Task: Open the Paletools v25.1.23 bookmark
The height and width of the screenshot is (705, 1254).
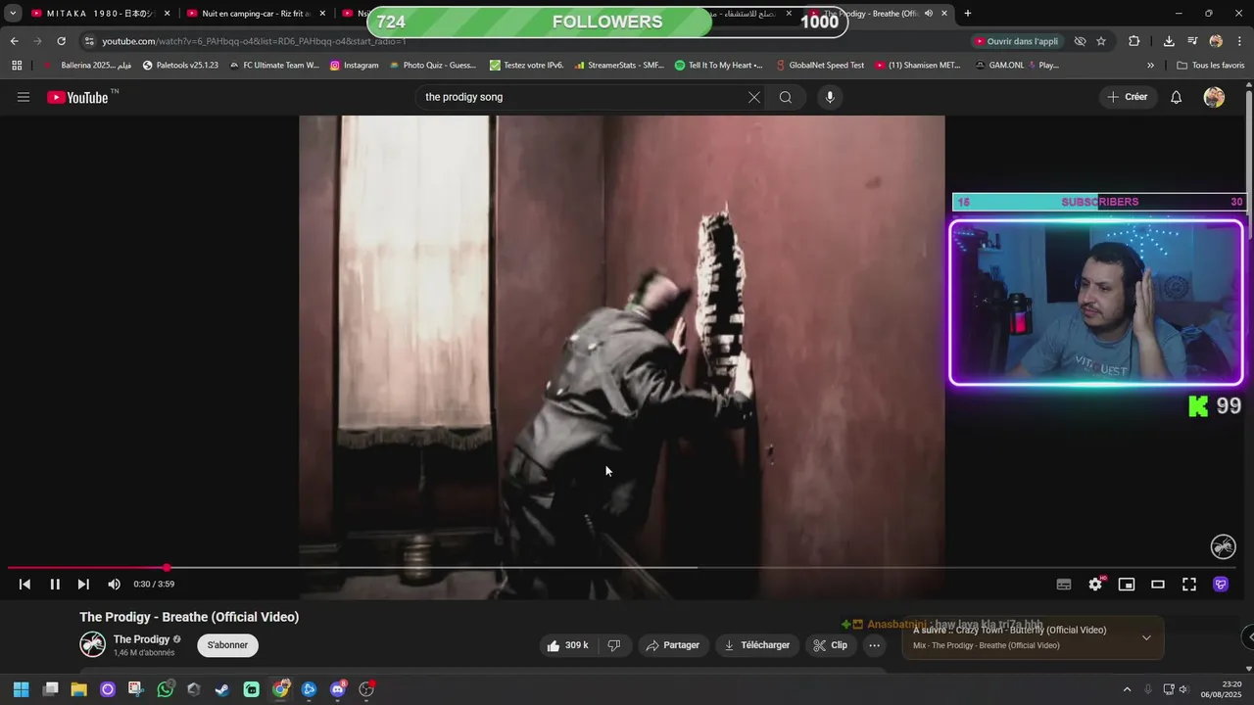Action: tap(180, 66)
